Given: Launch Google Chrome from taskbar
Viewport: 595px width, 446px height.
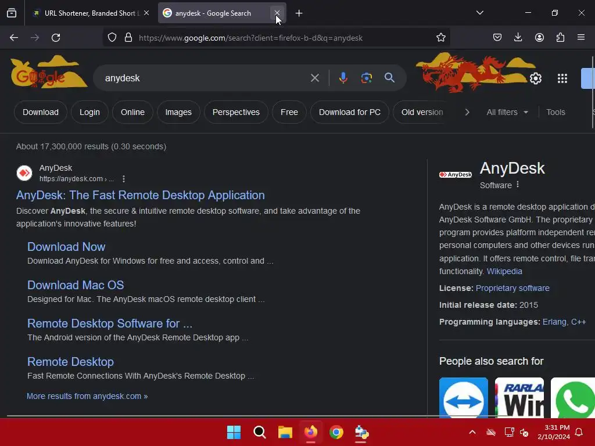Looking at the screenshot, I should tap(336, 432).
